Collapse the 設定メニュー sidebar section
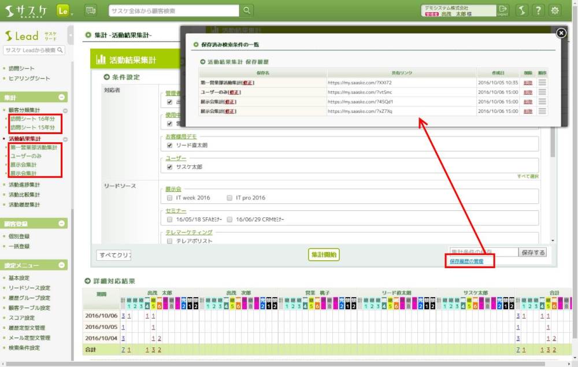Image resolution: width=578 pixels, height=367 pixels. 62,265
